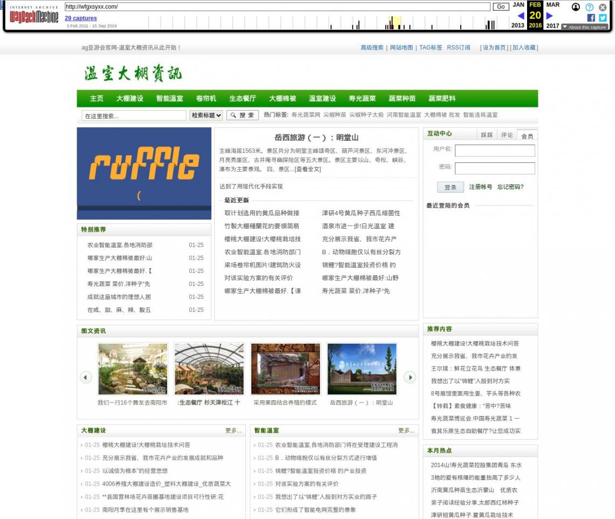Open 智能温室 navigation menu item
This screenshot has width=615, height=519.
tap(169, 99)
